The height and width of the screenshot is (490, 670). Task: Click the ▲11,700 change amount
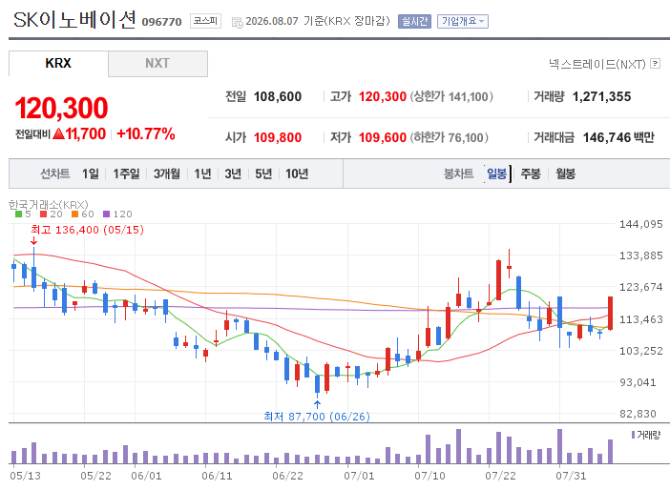[x=79, y=134]
